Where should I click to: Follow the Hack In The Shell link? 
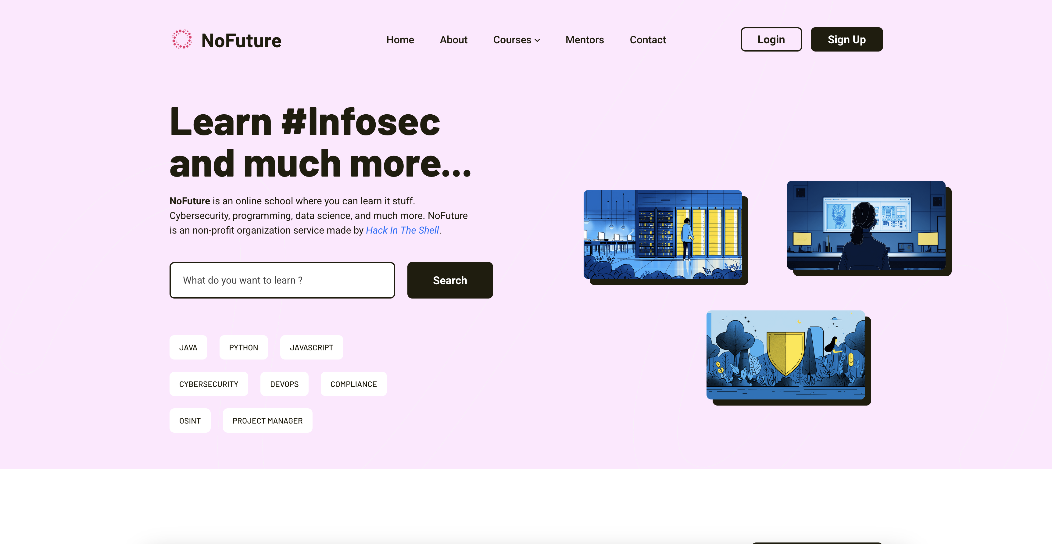(402, 230)
